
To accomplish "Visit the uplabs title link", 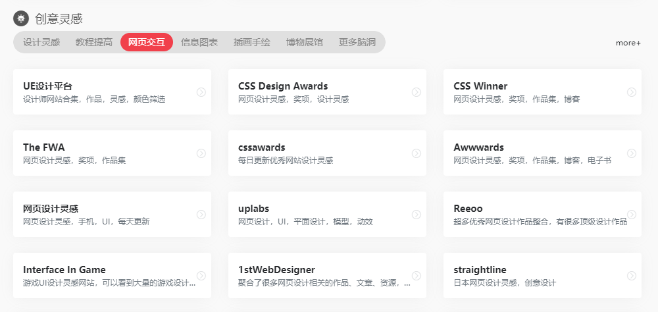I will click(x=253, y=209).
